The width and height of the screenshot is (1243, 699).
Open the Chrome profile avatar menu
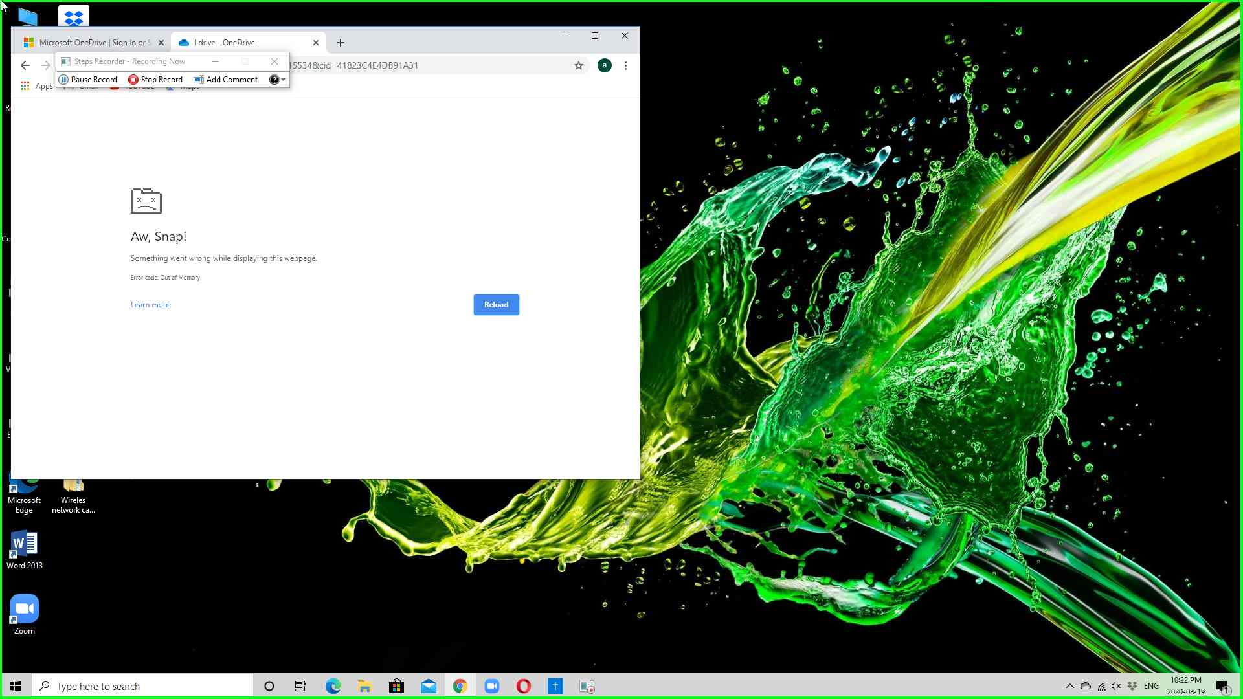pyautogui.click(x=604, y=65)
